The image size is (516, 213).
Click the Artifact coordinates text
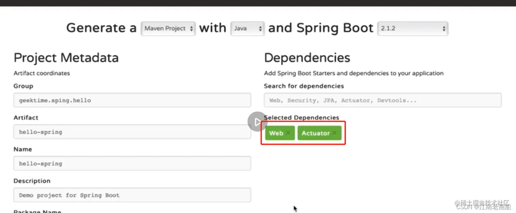pos(42,73)
